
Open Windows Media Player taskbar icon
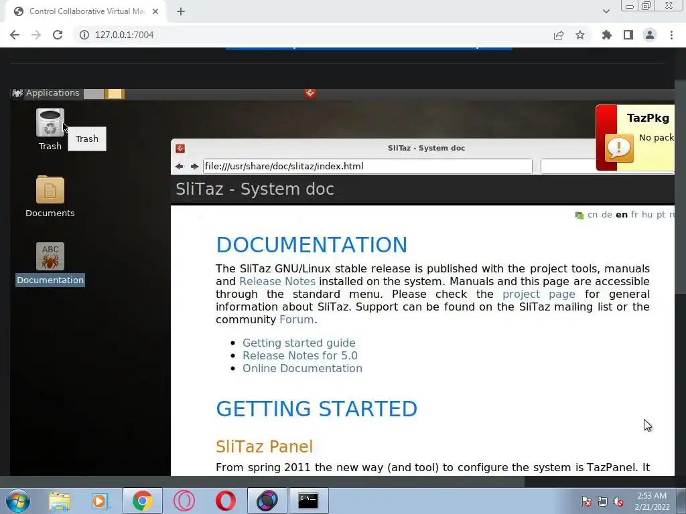coord(100,501)
